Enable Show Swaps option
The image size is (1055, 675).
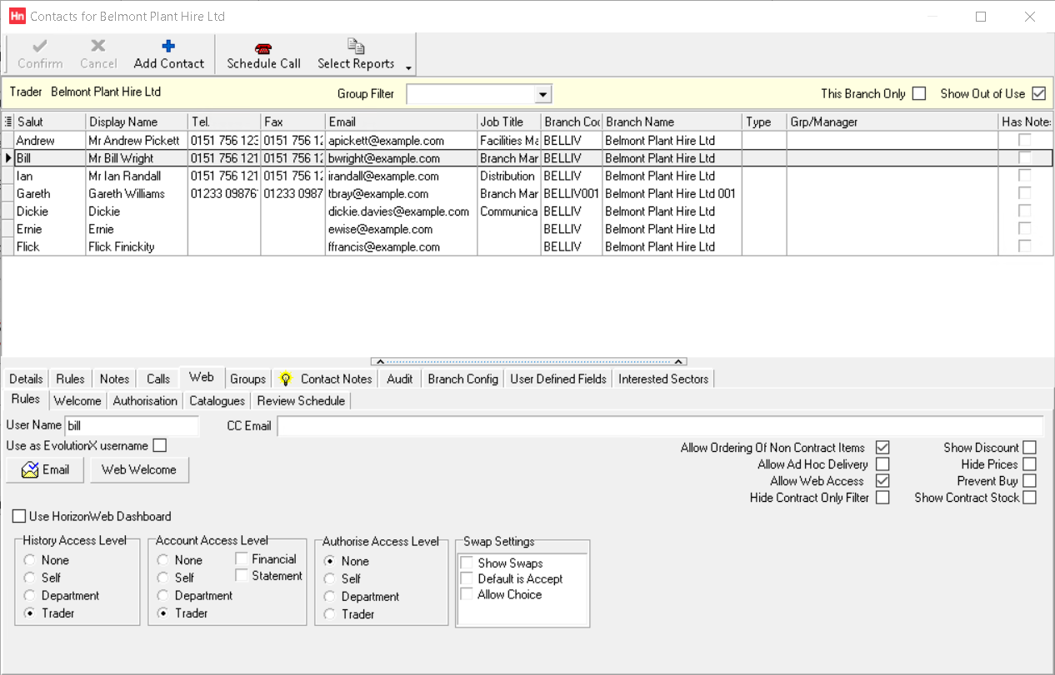coord(467,563)
